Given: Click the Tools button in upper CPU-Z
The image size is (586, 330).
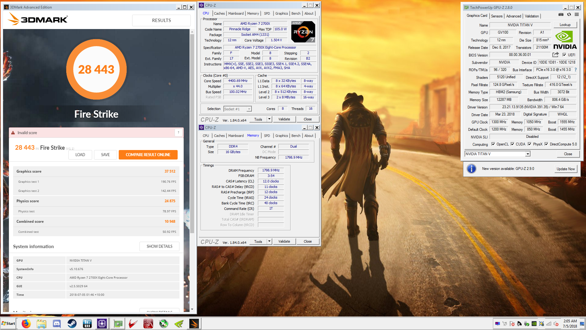Looking at the screenshot, I should click(258, 119).
